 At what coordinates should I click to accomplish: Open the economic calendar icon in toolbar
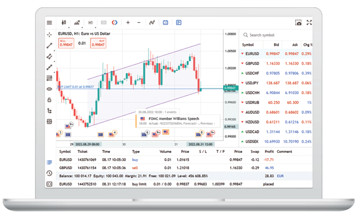coord(166,23)
